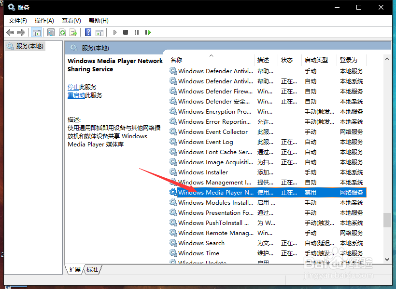Screen dimensions: 396x289
Task: Switch to the 标准 tab
Action: 92,270
